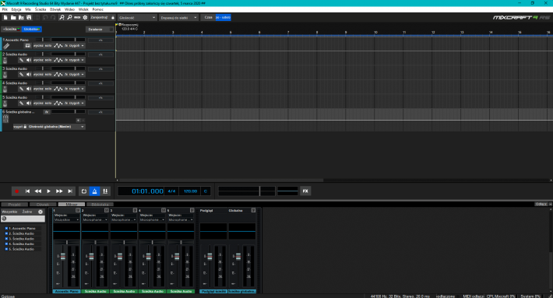Open the Edycja menu
The height and width of the screenshot is (298, 553).
click(16, 9)
